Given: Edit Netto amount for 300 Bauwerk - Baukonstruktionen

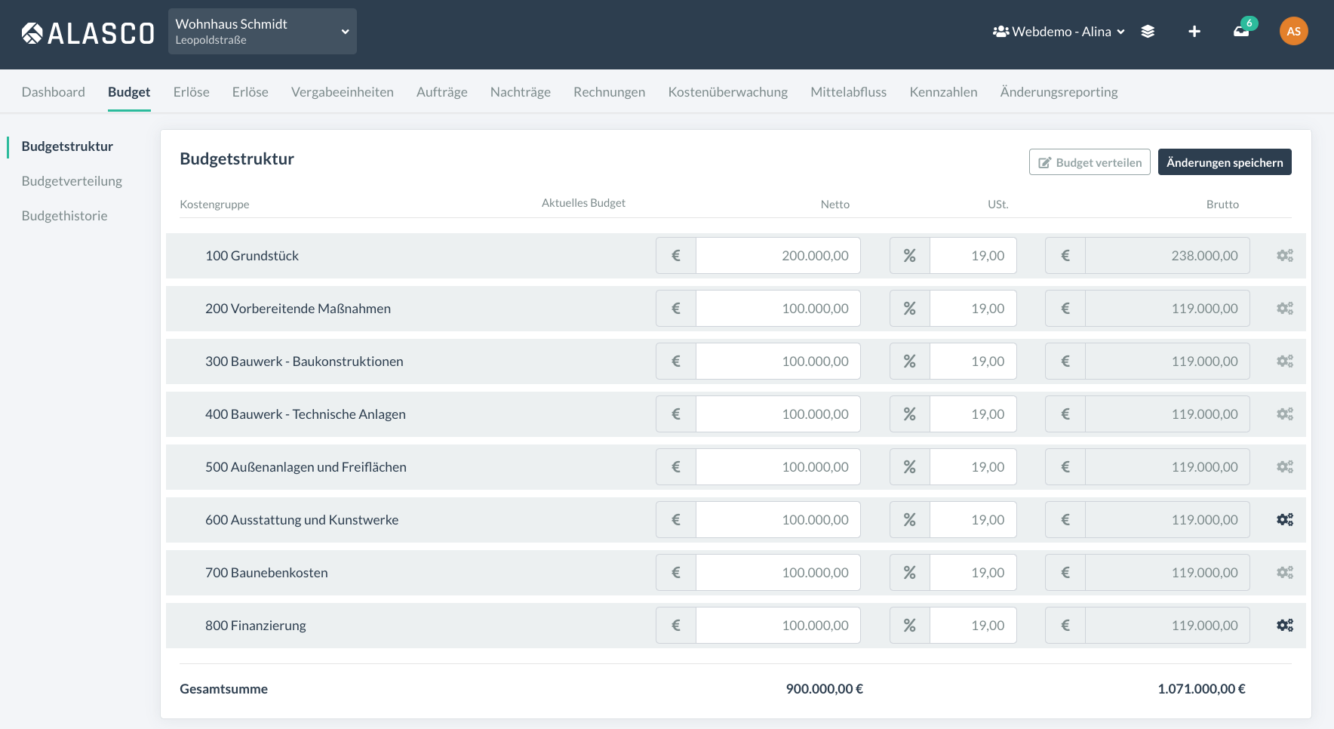Looking at the screenshot, I should [778, 361].
